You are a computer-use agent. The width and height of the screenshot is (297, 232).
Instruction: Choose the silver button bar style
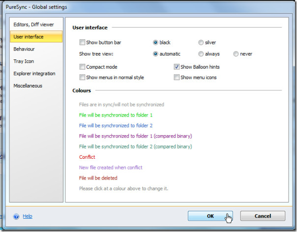(x=201, y=42)
